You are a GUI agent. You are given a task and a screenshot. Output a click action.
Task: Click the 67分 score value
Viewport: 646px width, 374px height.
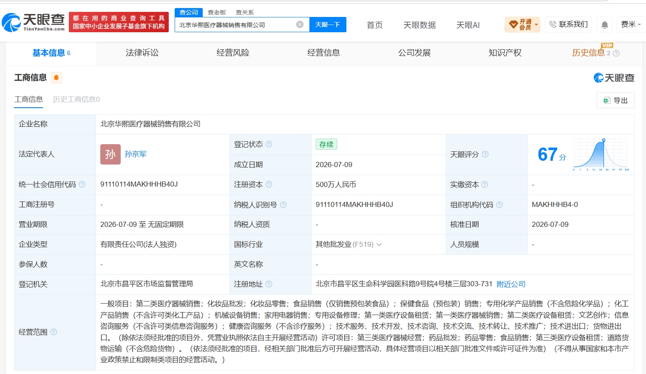[552, 154]
